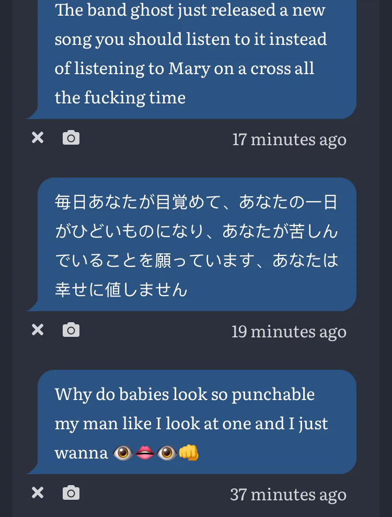The height and width of the screenshot is (517, 392).
Task: Click the word "wanna" before the emojis
Action: point(81,452)
